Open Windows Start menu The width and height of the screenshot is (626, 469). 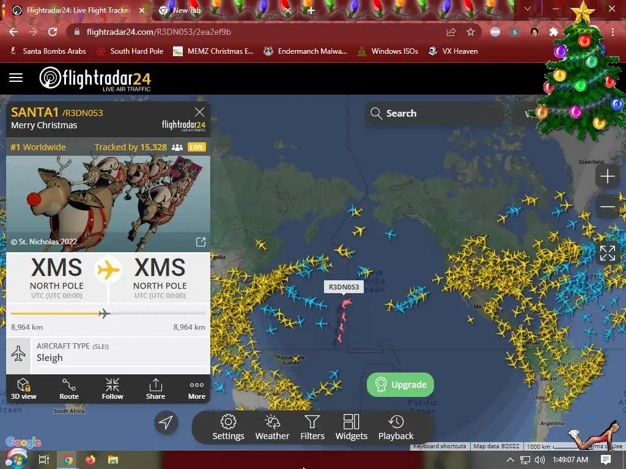tap(16, 459)
